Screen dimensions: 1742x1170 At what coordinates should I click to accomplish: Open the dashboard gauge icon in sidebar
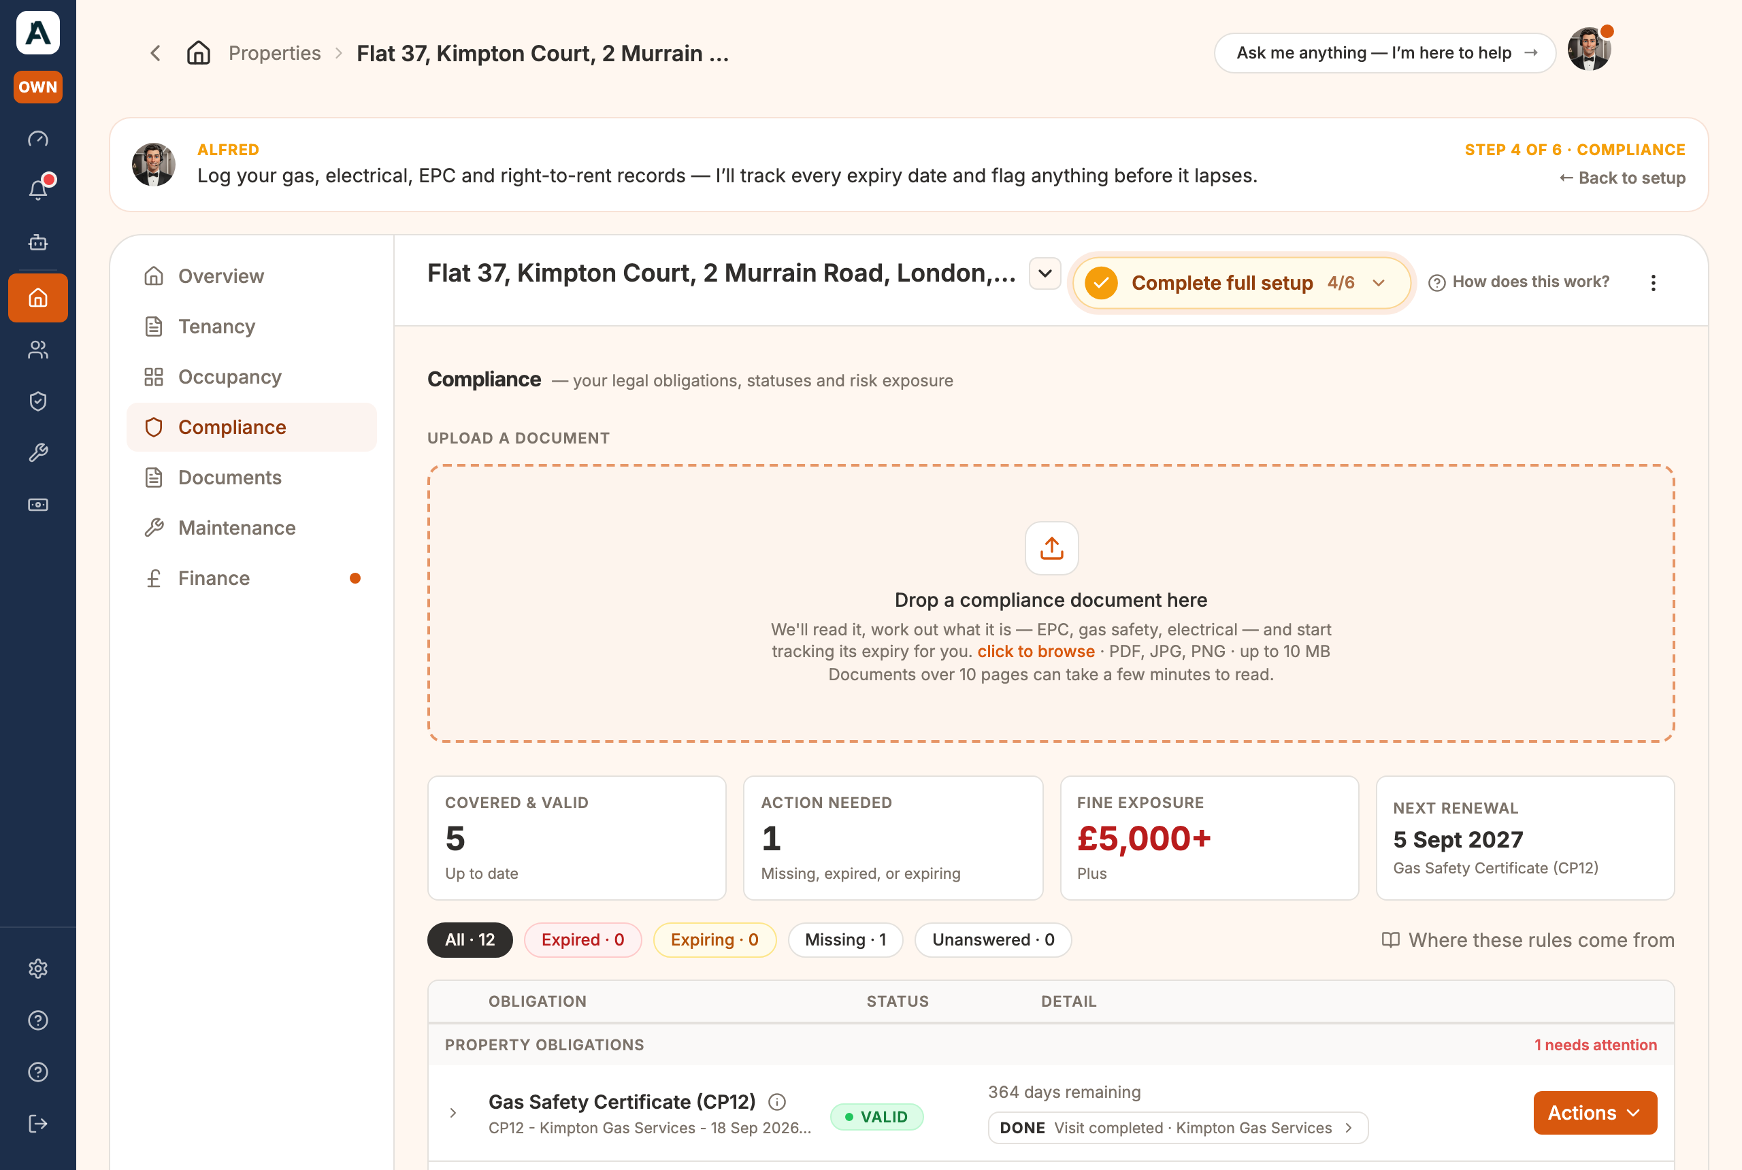point(38,139)
